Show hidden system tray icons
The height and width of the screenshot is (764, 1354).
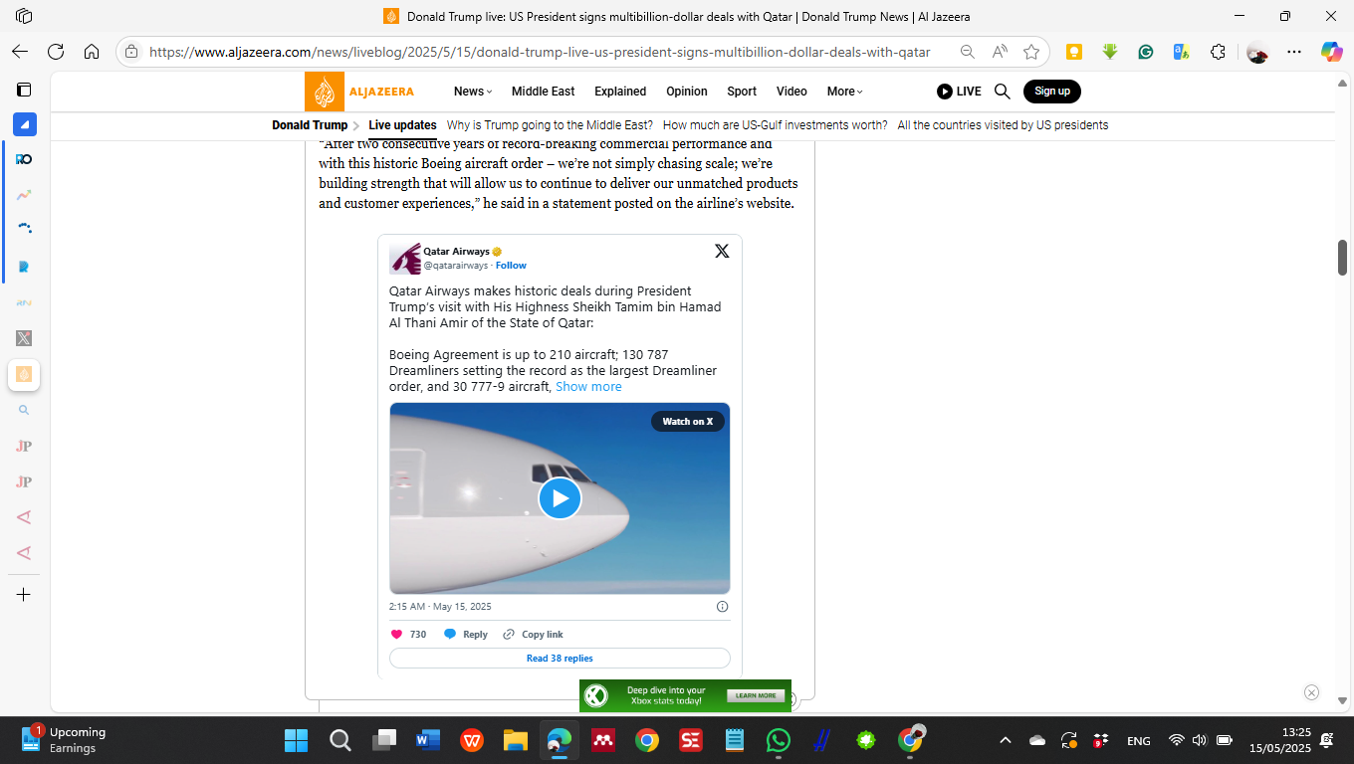(x=1006, y=740)
